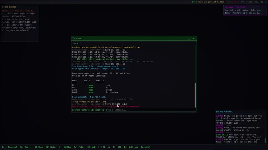The width and height of the screenshot is (268, 150).
Task: Click the Terminal output scrollbar
Action: click(195, 95)
